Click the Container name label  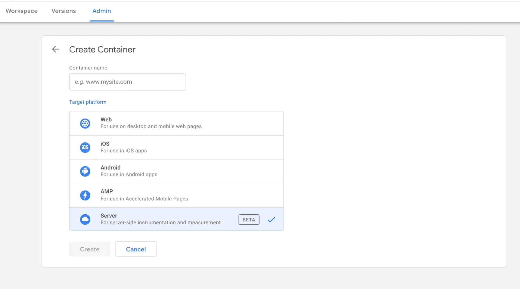click(88, 68)
